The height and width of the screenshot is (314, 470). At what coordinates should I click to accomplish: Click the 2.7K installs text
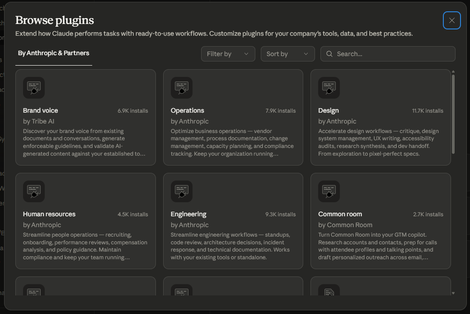(x=428, y=214)
